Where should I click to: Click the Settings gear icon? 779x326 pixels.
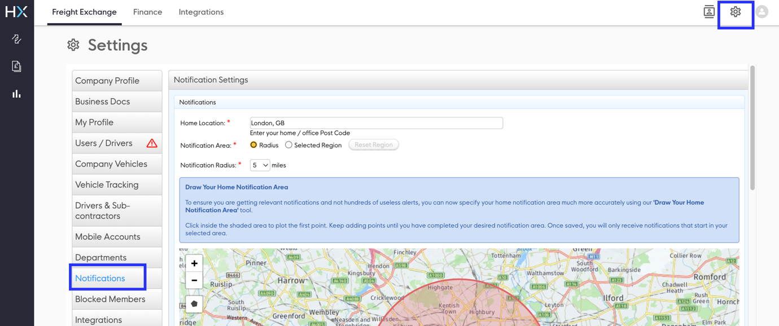click(x=736, y=11)
